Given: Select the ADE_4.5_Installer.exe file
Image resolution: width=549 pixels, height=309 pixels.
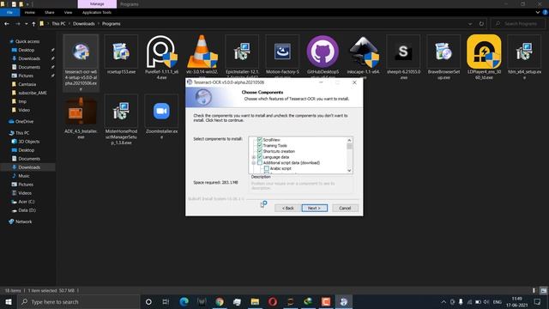Looking at the screenshot, I should pyautogui.click(x=81, y=117).
